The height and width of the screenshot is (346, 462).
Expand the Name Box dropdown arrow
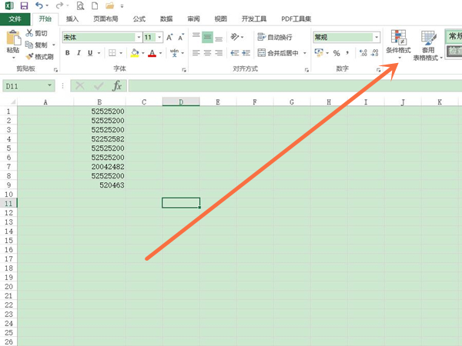[50, 85]
